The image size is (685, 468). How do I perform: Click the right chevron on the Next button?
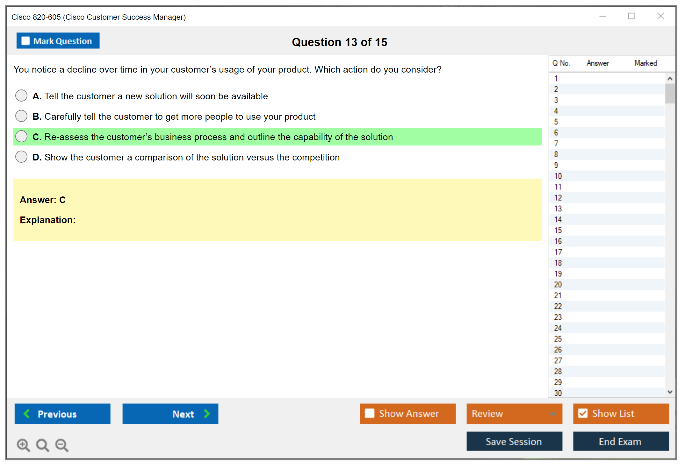(x=207, y=414)
